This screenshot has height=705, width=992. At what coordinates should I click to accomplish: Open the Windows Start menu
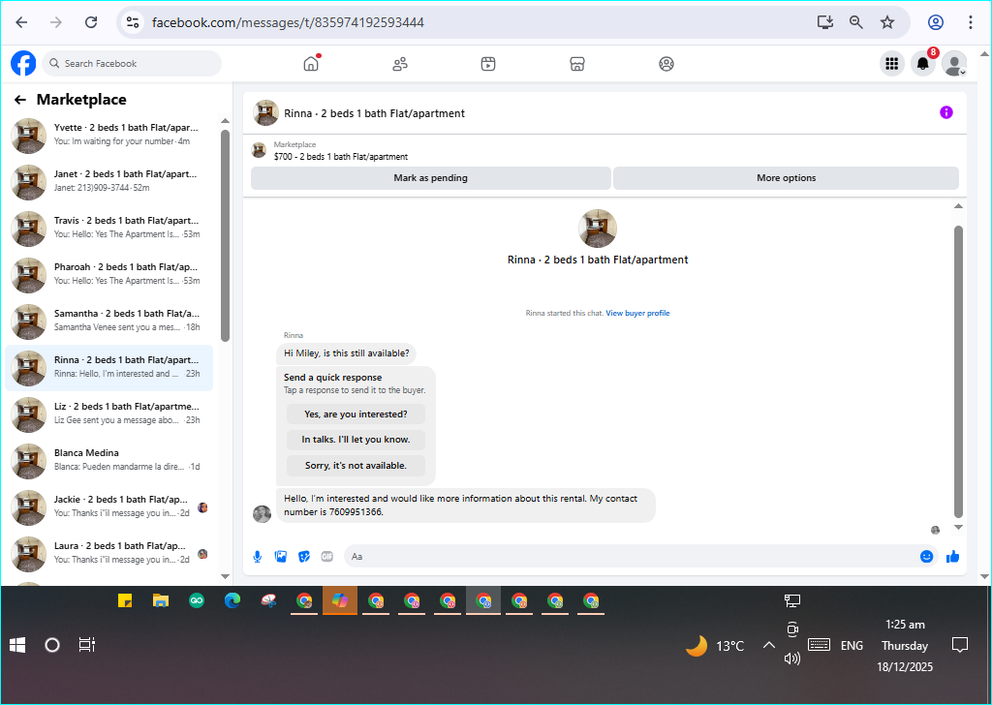click(17, 645)
